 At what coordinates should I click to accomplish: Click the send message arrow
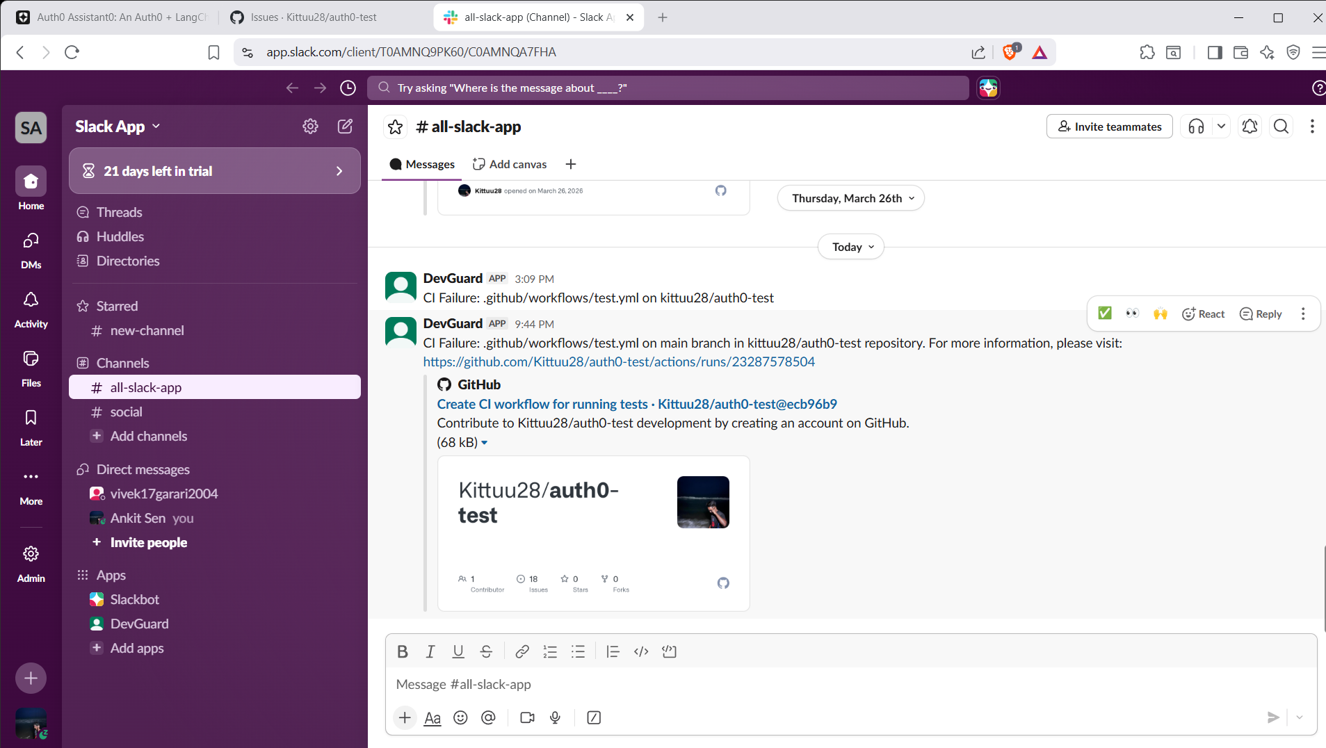1273,717
